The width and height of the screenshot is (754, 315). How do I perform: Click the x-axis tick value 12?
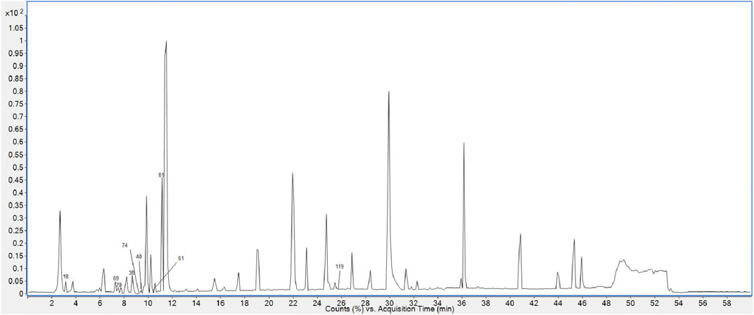[172, 303]
